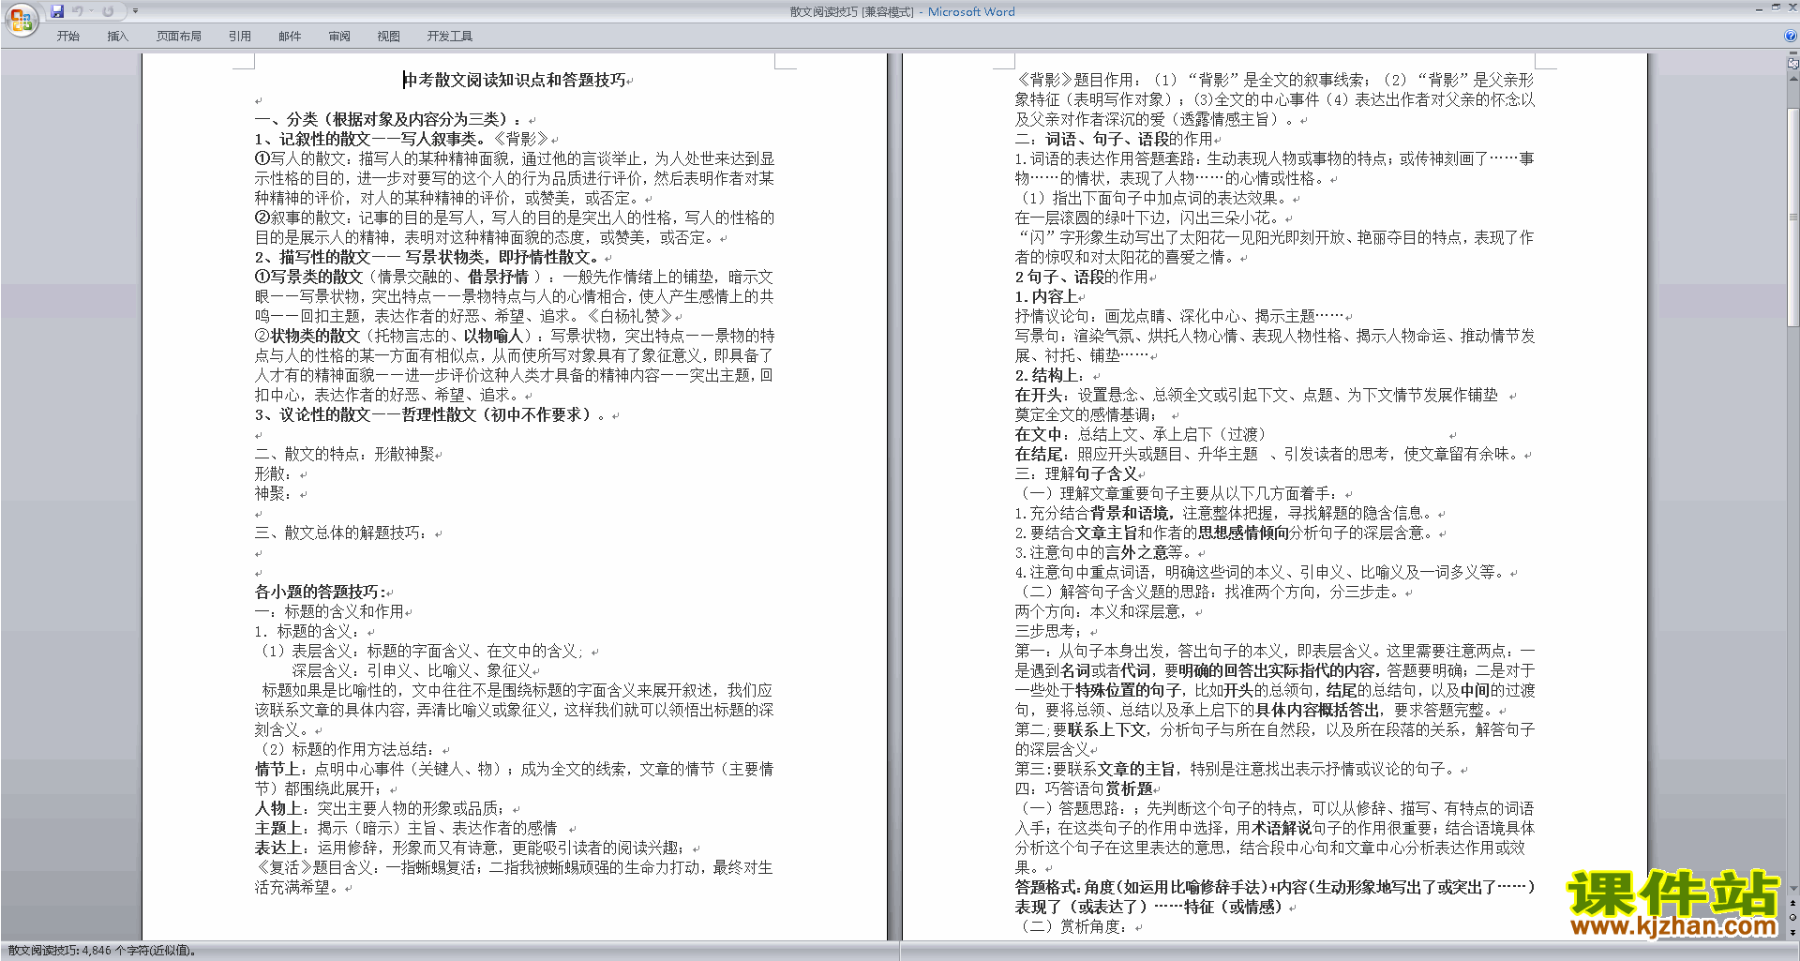Click bold line 1. 内容上
The image size is (1800, 961).
(1046, 297)
